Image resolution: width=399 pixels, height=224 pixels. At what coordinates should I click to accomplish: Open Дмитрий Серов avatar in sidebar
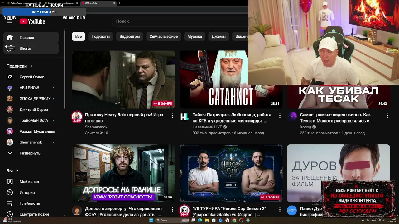pos(10,110)
